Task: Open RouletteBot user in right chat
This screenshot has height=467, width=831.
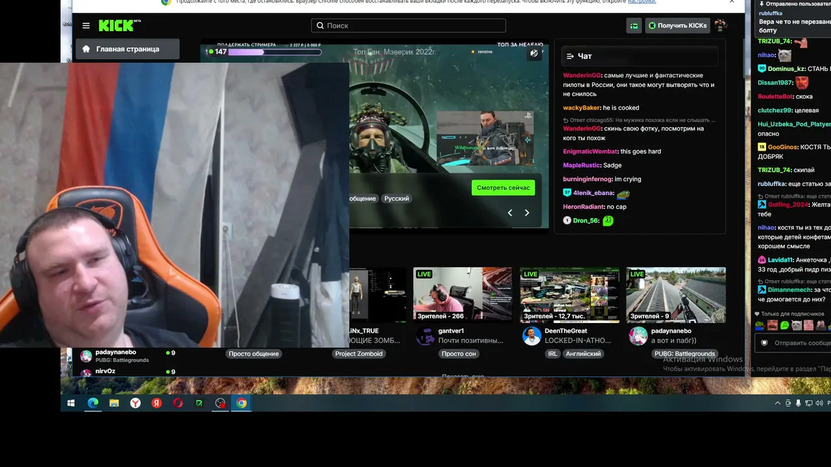Action: pos(775,97)
